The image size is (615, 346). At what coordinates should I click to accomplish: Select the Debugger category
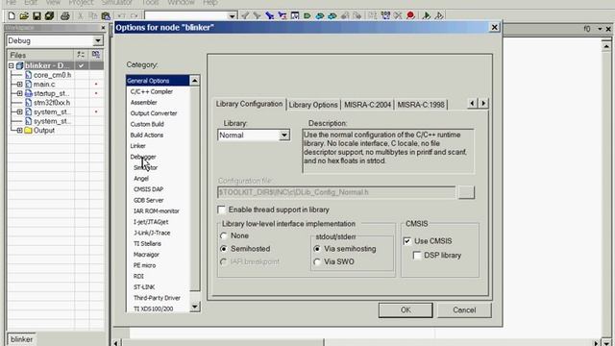point(143,157)
